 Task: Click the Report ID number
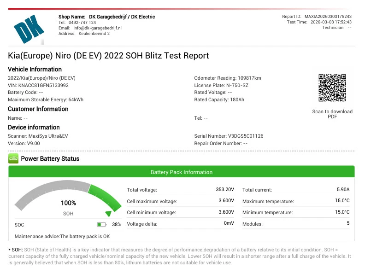click(328, 17)
